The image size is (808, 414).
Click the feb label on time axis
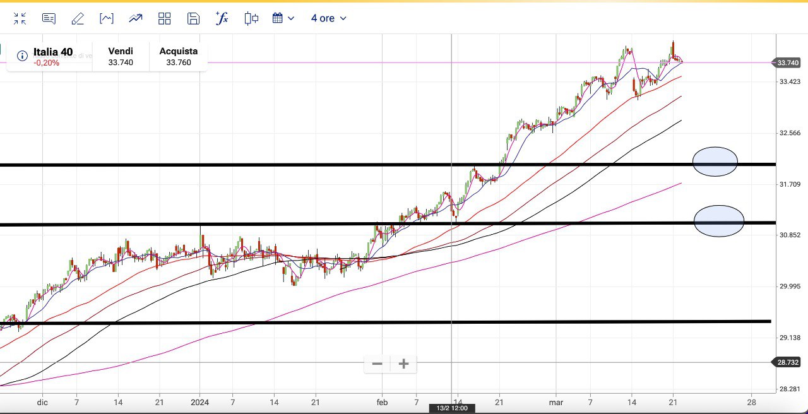[x=381, y=402]
